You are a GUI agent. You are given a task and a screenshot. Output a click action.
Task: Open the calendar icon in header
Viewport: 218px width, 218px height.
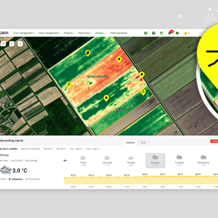(161, 33)
